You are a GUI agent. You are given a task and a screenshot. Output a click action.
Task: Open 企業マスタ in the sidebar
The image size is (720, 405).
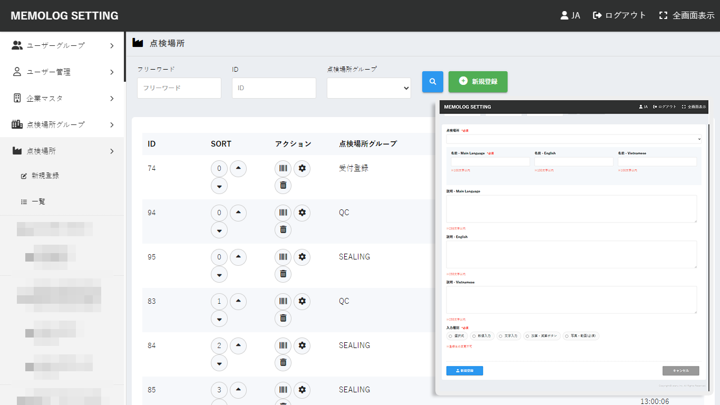coord(62,98)
